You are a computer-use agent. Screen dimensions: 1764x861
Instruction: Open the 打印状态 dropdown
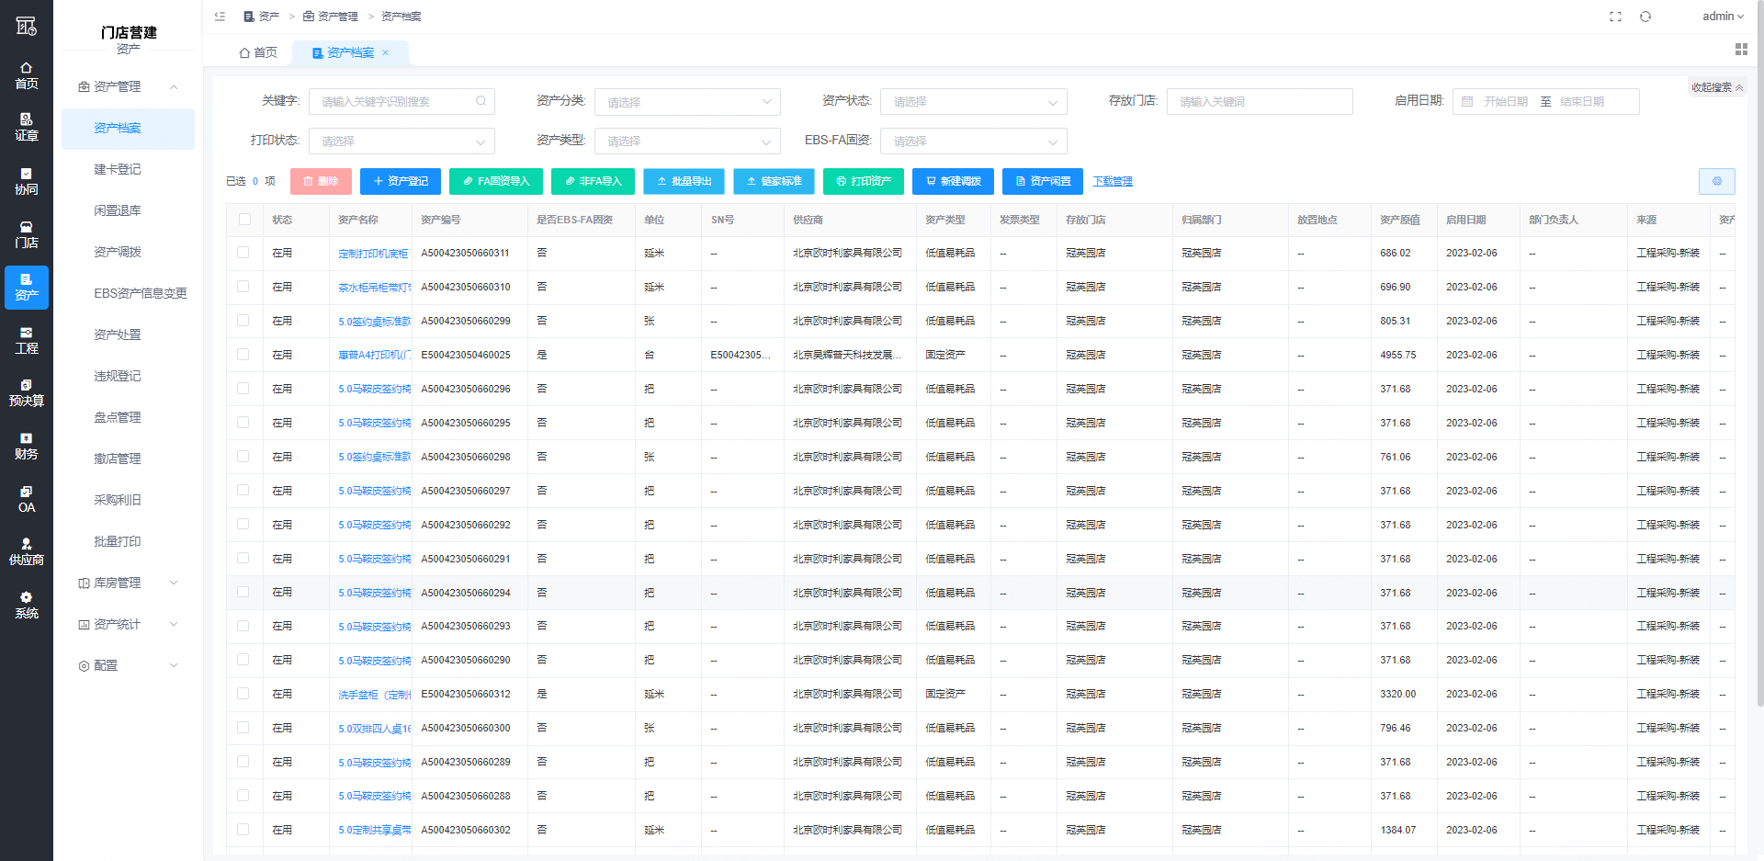pos(401,142)
